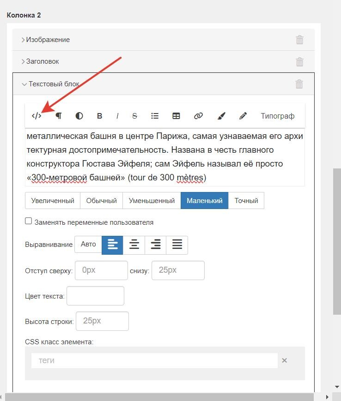Focus the Высота строки field
Viewport: 341px width, 401px height.
point(103,321)
